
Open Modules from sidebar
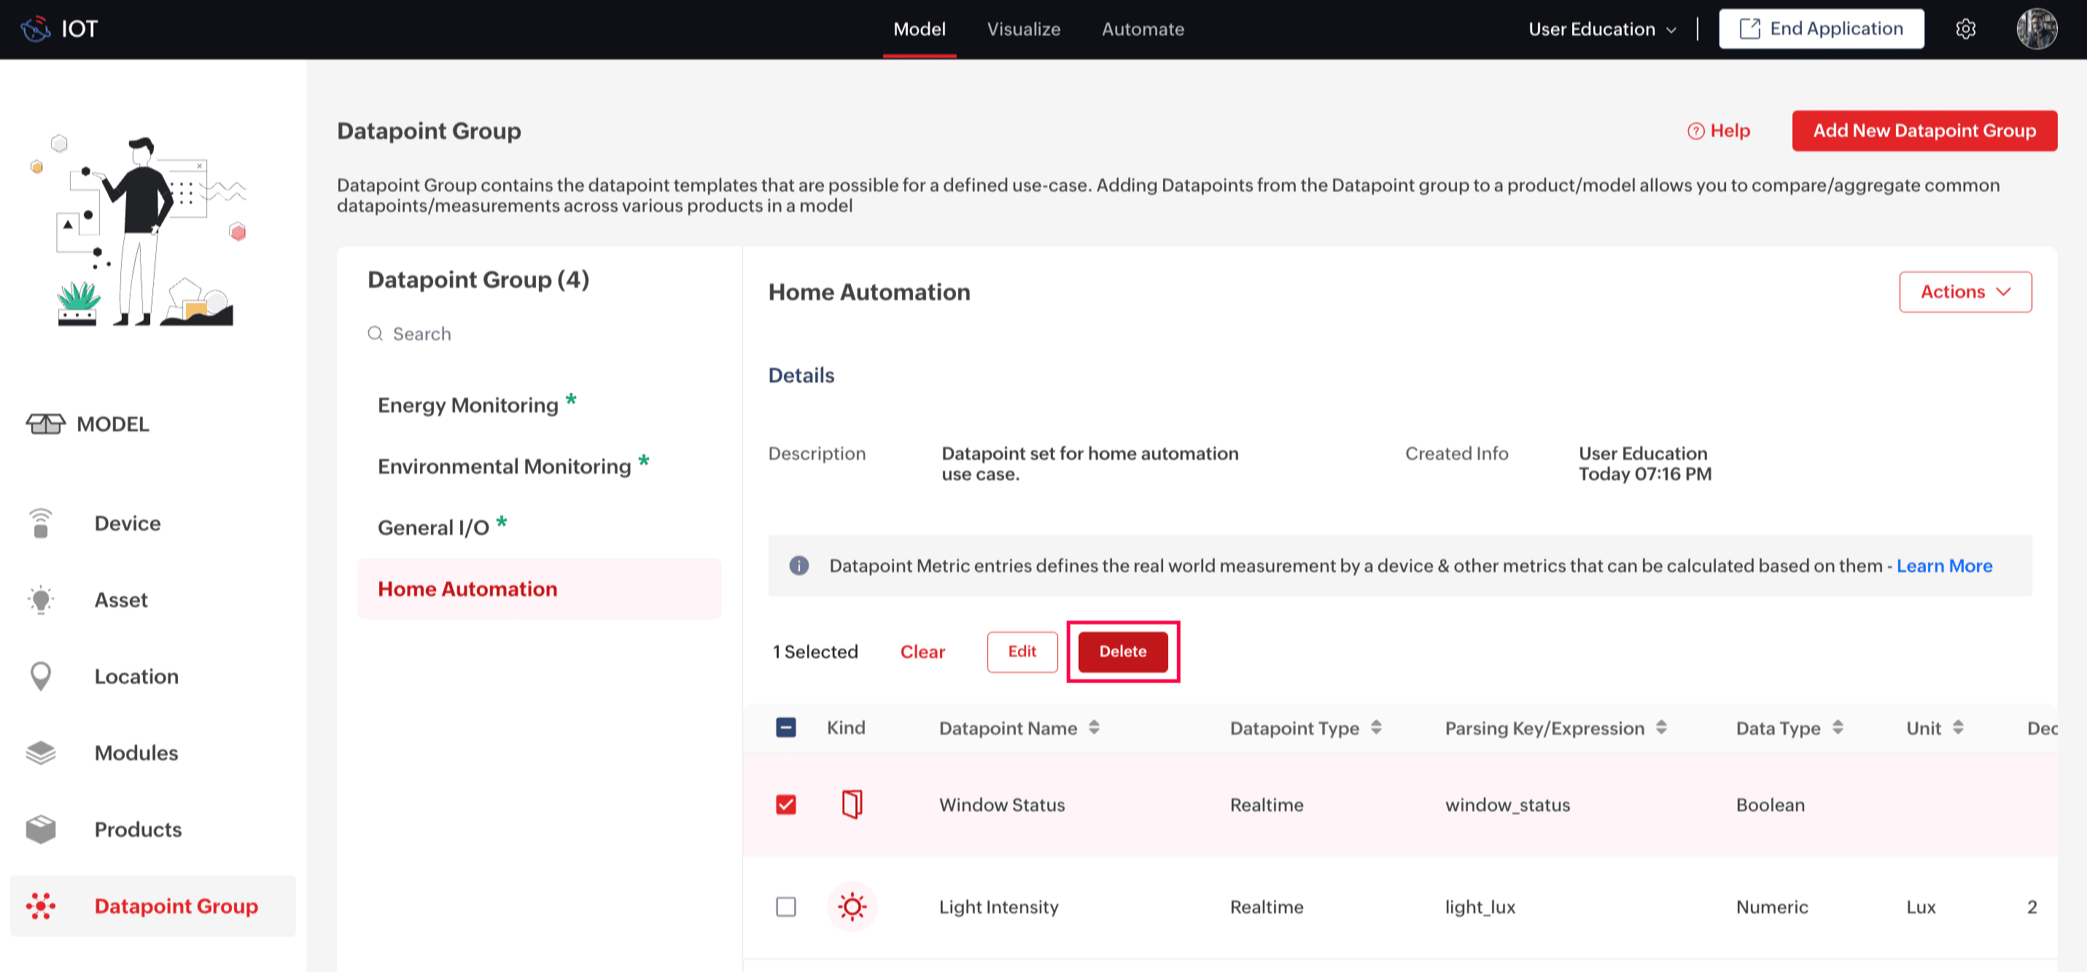click(136, 753)
